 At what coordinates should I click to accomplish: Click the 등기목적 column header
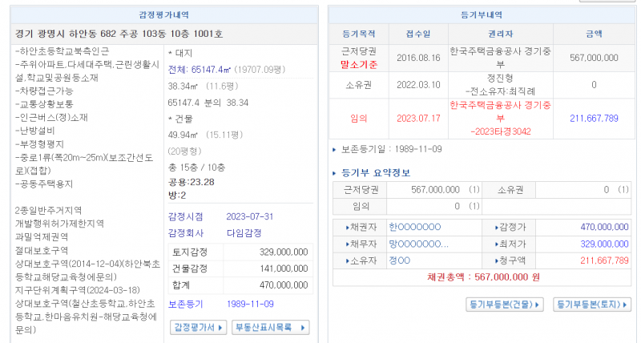(358, 34)
